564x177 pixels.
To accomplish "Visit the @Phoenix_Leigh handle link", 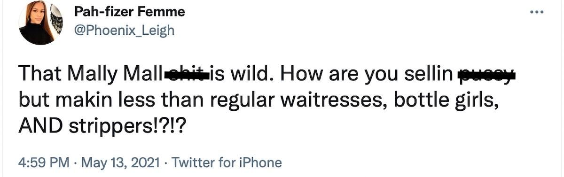I will (124, 31).
